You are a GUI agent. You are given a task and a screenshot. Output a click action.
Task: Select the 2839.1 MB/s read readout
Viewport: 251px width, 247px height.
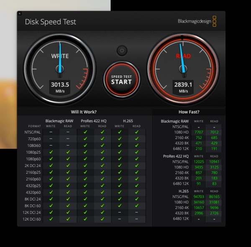(x=183, y=84)
